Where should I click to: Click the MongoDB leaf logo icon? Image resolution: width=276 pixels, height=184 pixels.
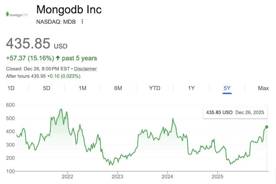tap(7, 15)
